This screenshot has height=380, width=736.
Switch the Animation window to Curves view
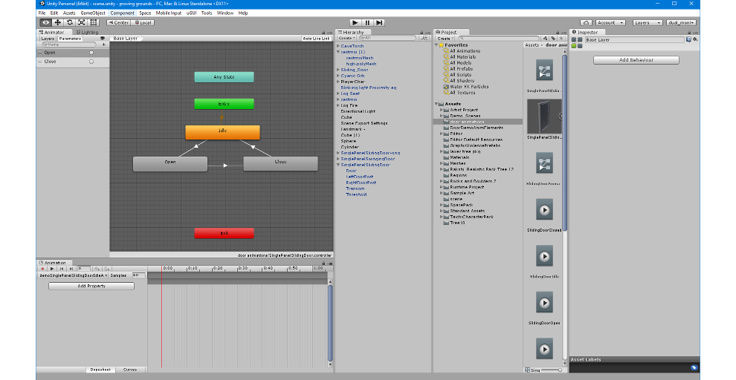(130, 370)
